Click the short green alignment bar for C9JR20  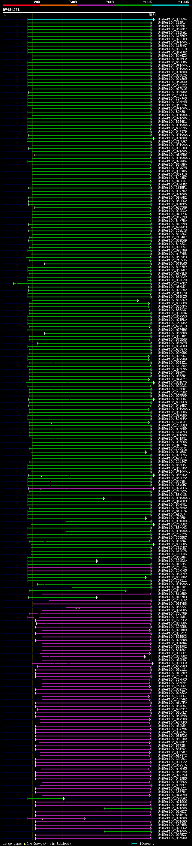63,561
